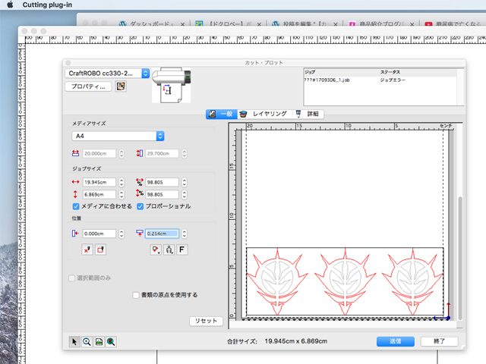Screen dimensions: 486x364
Task: Click the 送信 send button
Action: click(x=396, y=341)
